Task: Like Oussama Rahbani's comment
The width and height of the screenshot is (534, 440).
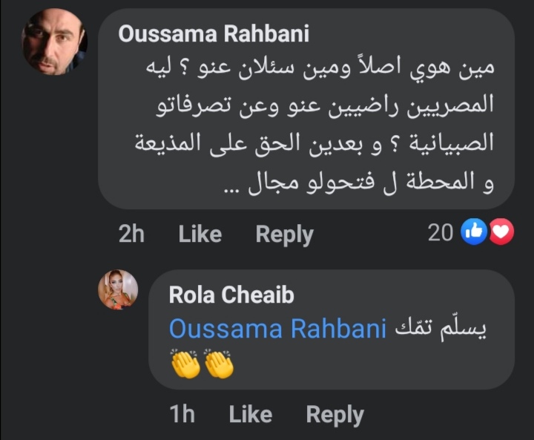Action: tap(200, 234)
